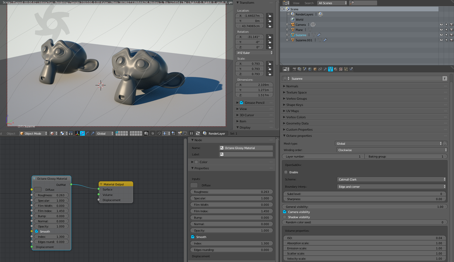This screenshot has width=454, height=262.
Task: Open the Object Mode dropdown
Action: tap(33, 133)
